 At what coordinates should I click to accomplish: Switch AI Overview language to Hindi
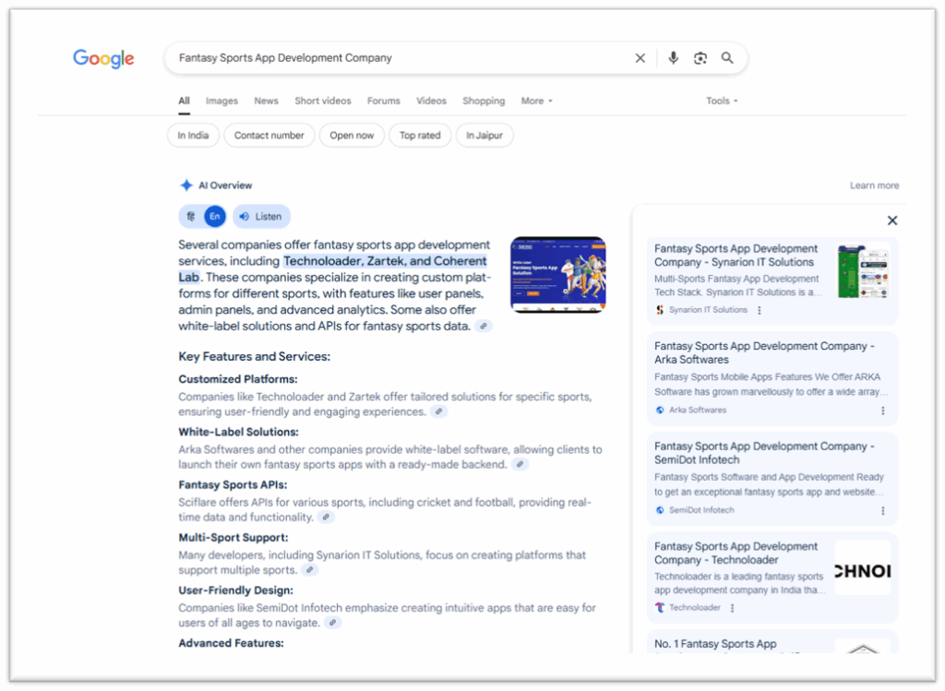pos(191,216)
